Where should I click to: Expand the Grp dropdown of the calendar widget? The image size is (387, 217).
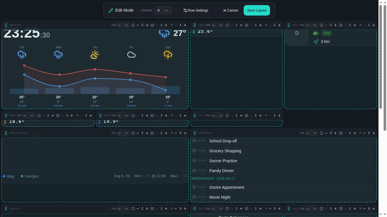click(312, 133)
